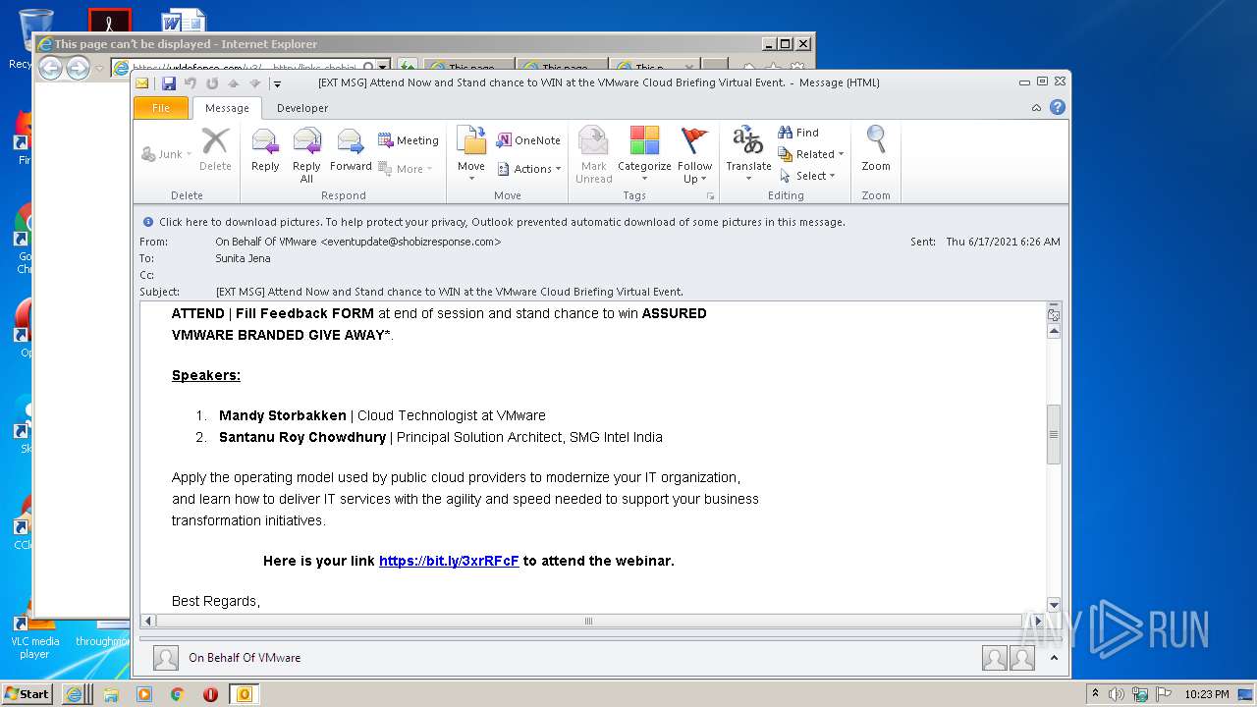
Task: Click Forward button in Internet Explorer window
Action: (78, 68)
